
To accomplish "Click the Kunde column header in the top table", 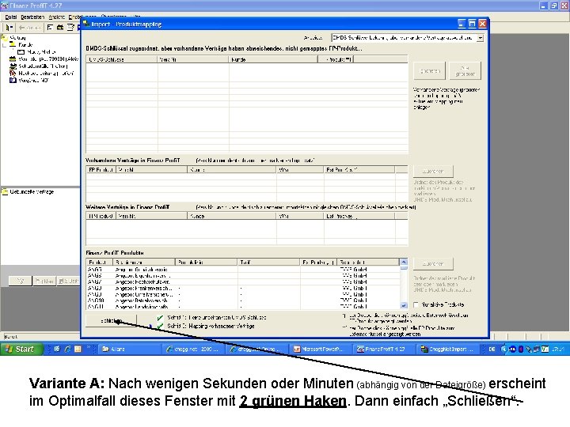I will tap(273, 59).
